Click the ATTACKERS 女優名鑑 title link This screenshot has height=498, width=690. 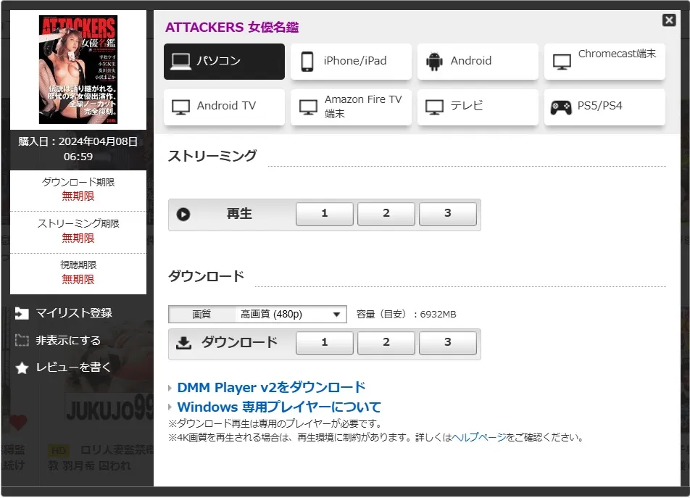pyautogui.click(x=232, y=28)
